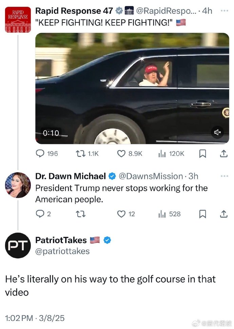
Task: Play the limousine video
Action: (132, 88)
